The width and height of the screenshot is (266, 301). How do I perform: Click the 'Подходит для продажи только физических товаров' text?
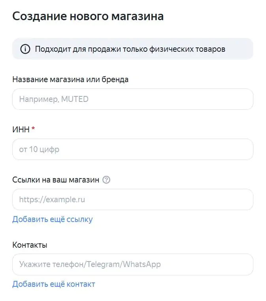coord(130,49)
